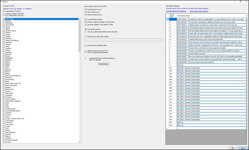Select the Use standard options radio button
The width and height of the screenshot is (249, 150).
point(86,29)
